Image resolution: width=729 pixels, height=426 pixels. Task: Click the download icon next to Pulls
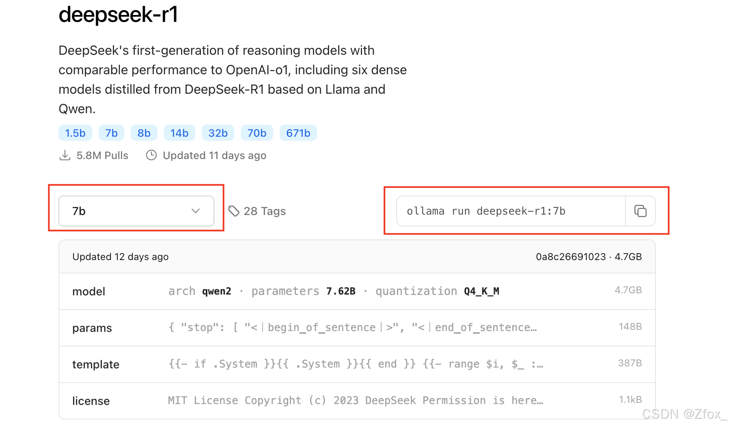click(65, 155)
